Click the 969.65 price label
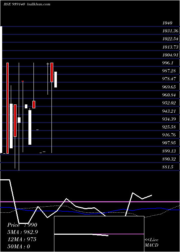The image size is (180, 252). tap(169, 87)
